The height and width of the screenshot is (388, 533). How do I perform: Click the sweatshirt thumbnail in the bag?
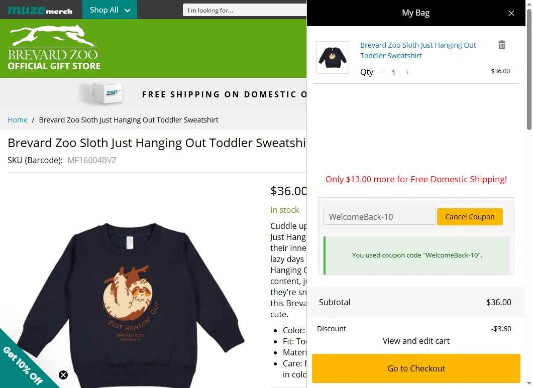[333, 58]
